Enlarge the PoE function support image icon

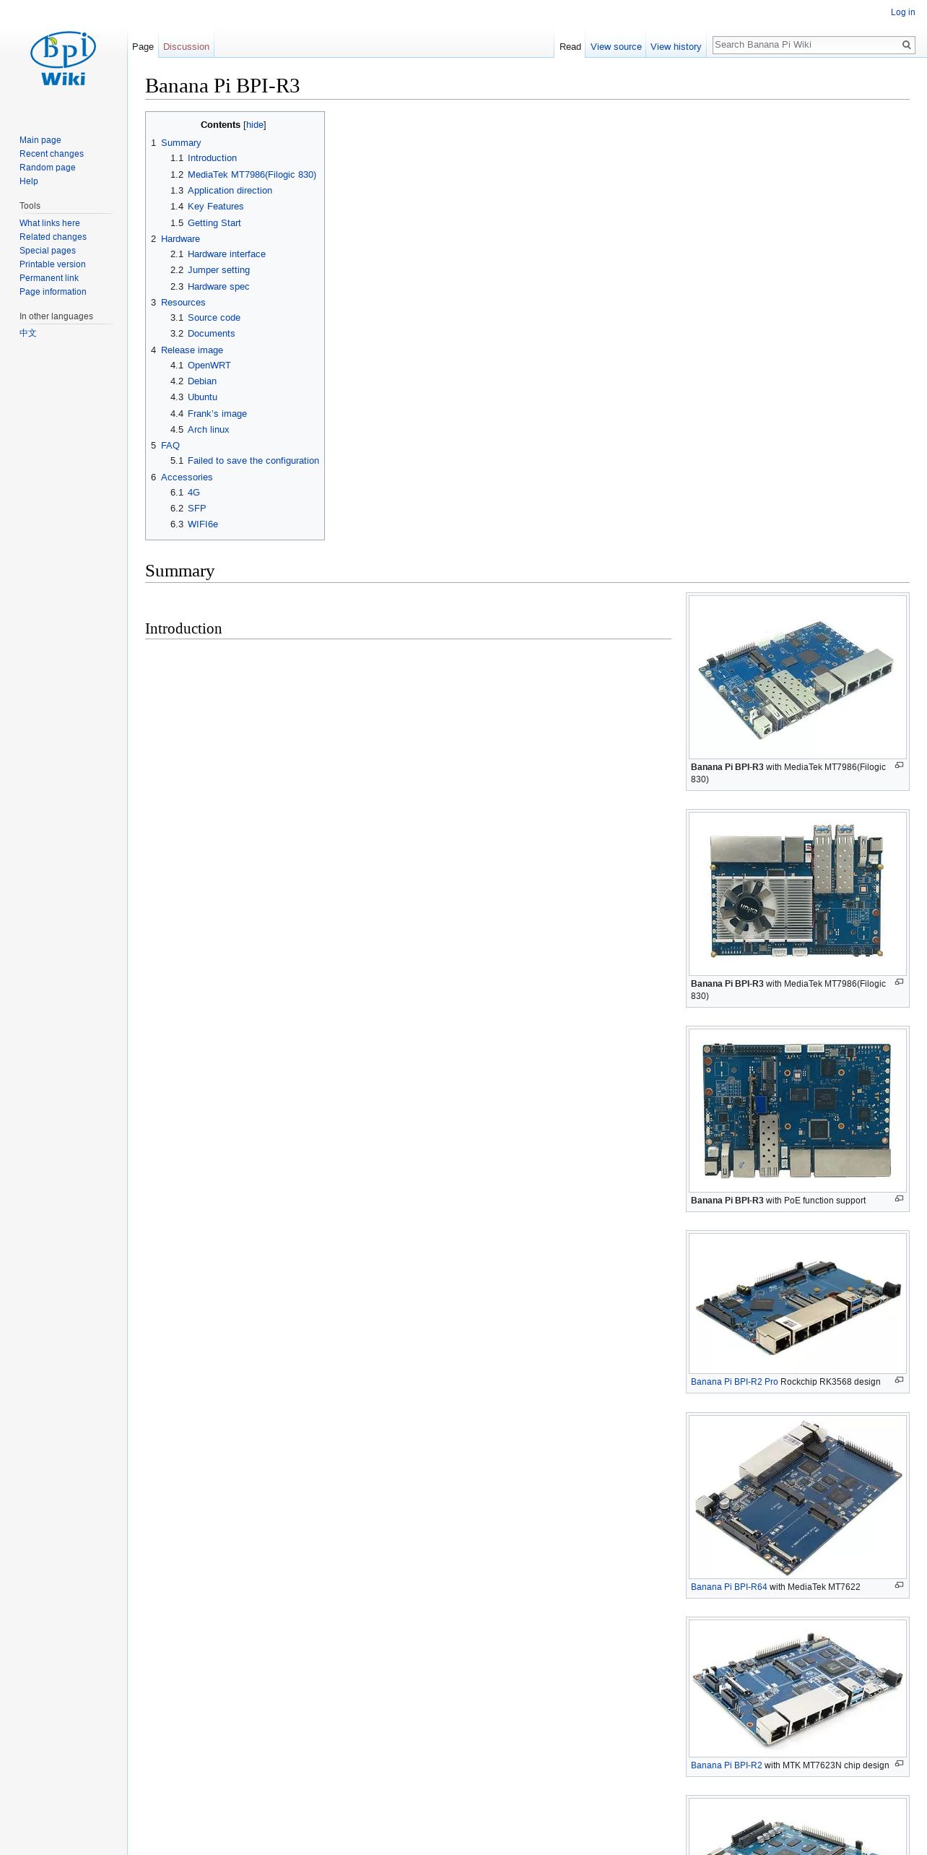pos(899,1198)
